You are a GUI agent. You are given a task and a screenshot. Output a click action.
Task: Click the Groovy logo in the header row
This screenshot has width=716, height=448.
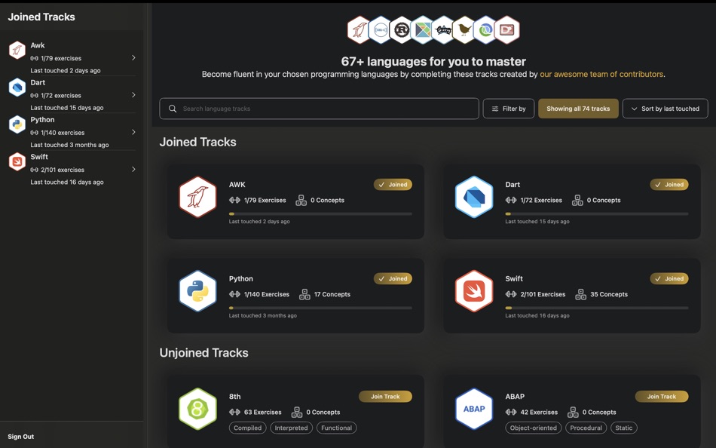(x=443, y=30)
